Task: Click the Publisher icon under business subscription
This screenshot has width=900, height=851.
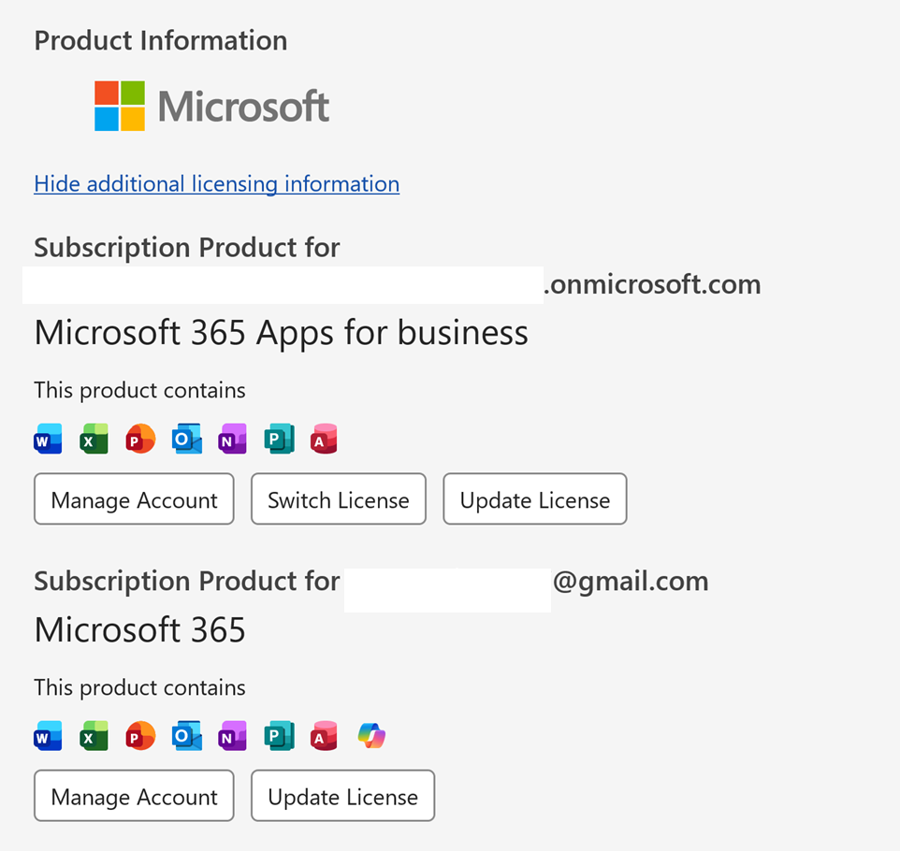Action: click(280, 439)
